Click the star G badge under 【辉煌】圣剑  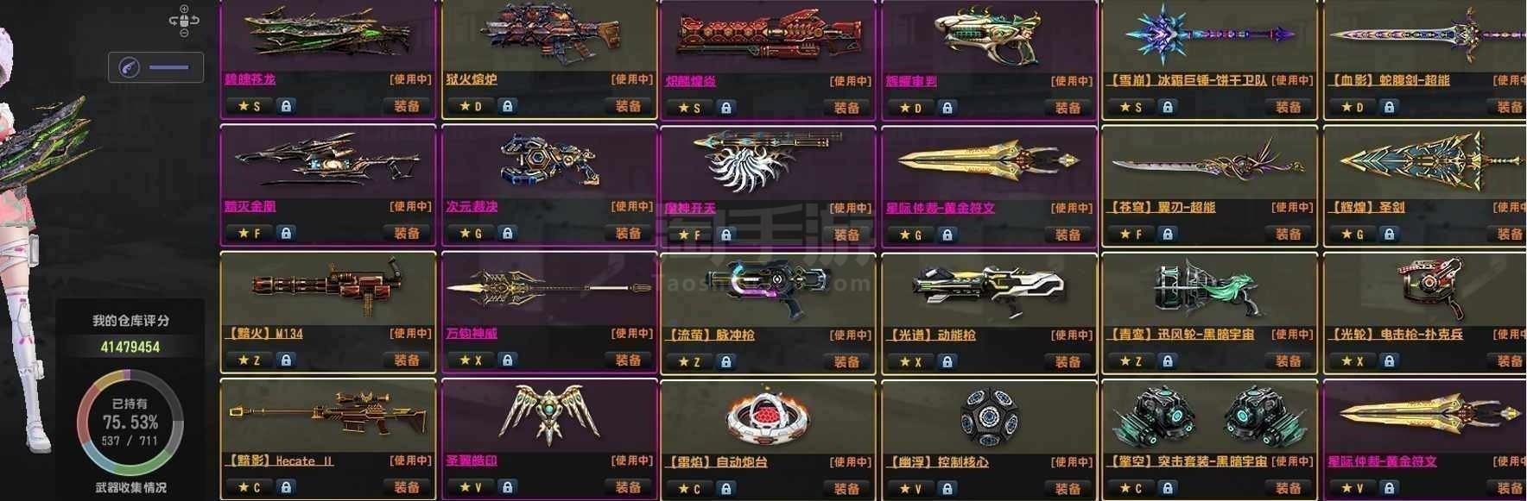point(1353,235)
